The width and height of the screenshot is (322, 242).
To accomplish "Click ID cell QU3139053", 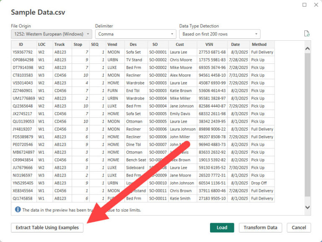I will tap(23, 121).
